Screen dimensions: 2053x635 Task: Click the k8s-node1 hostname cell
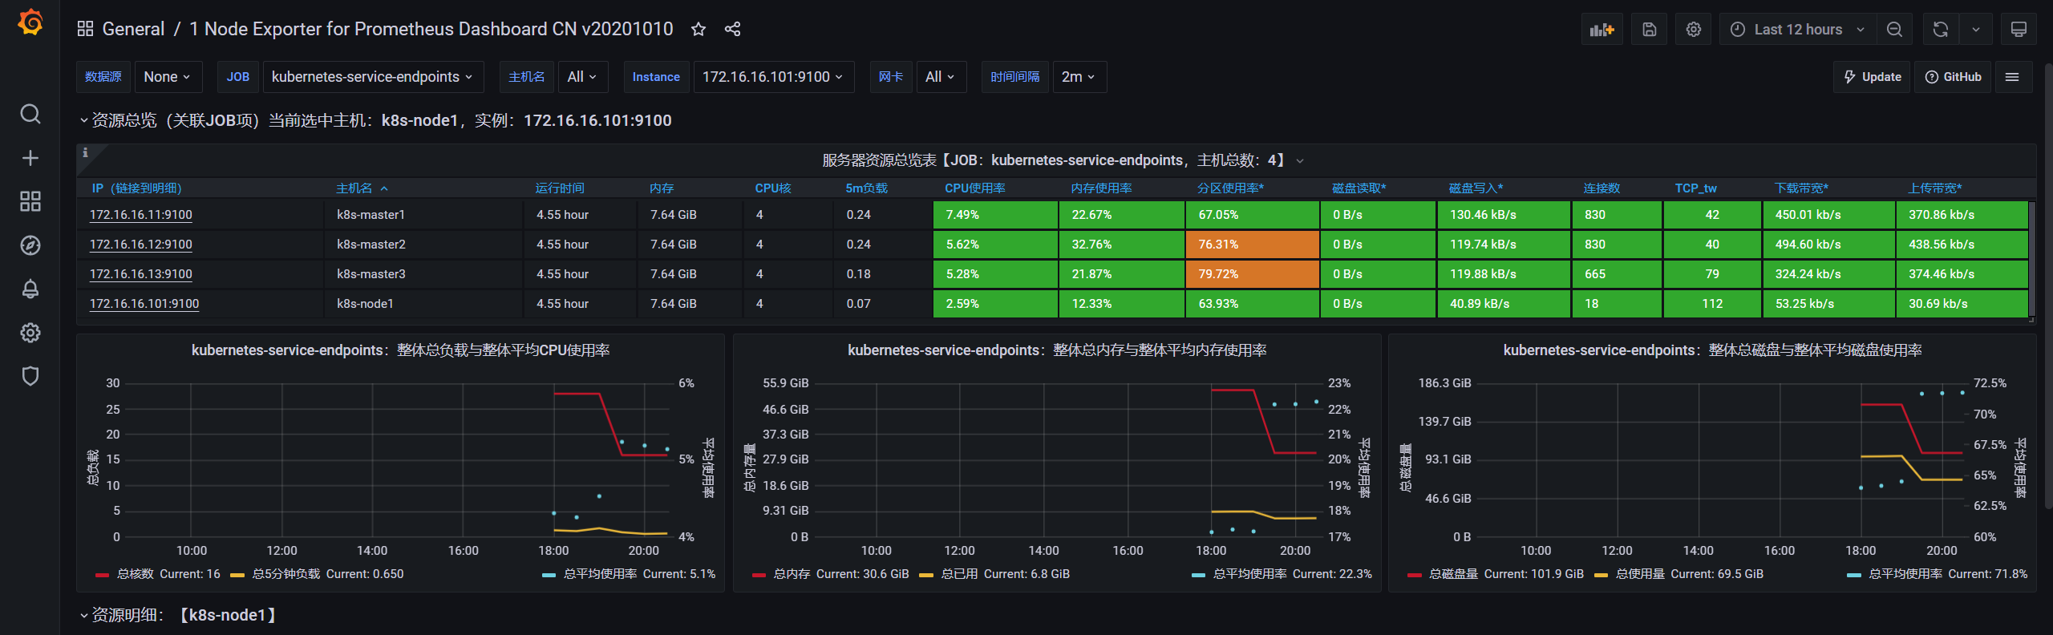423,304
